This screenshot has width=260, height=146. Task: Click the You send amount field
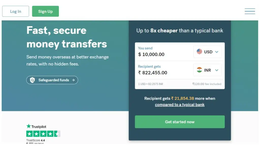click(164, 52)
